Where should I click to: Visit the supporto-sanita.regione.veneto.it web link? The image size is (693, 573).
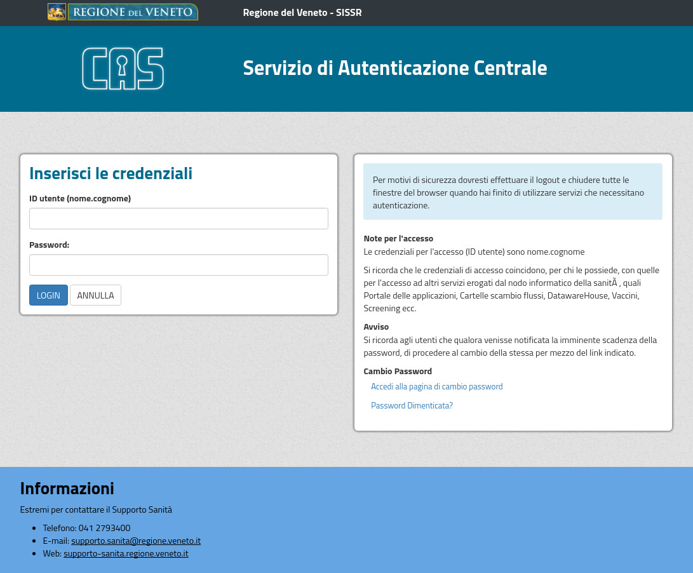point(126,553)
